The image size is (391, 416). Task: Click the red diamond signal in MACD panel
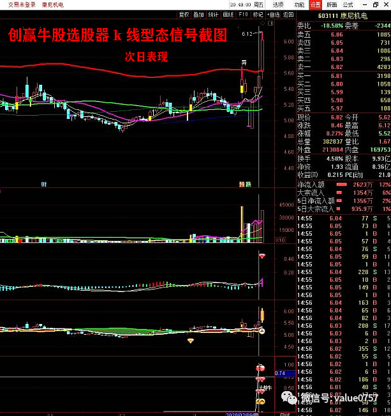[x=262, y=256]
